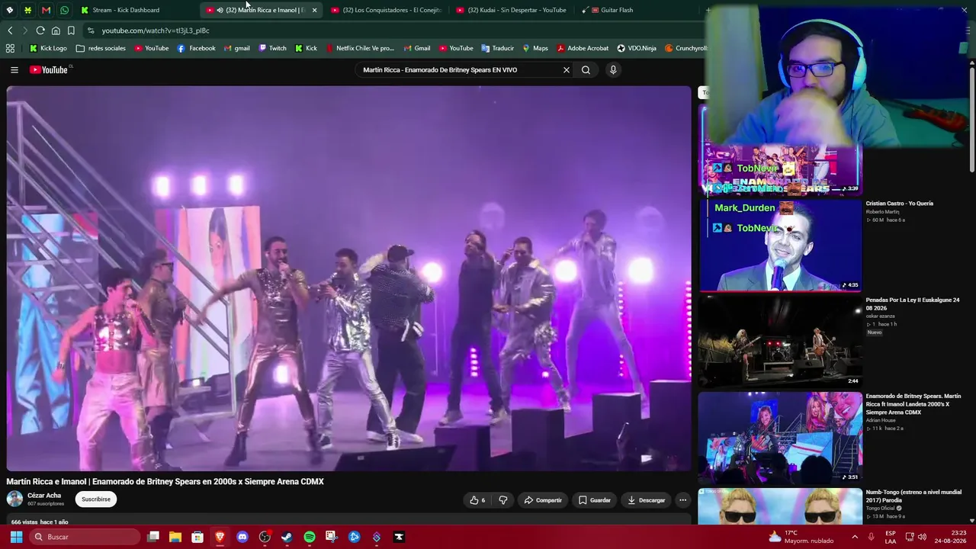Open the YouTube guide hamburger menu
The height and width of the screenshot is (549, 976).
(14, 70)
